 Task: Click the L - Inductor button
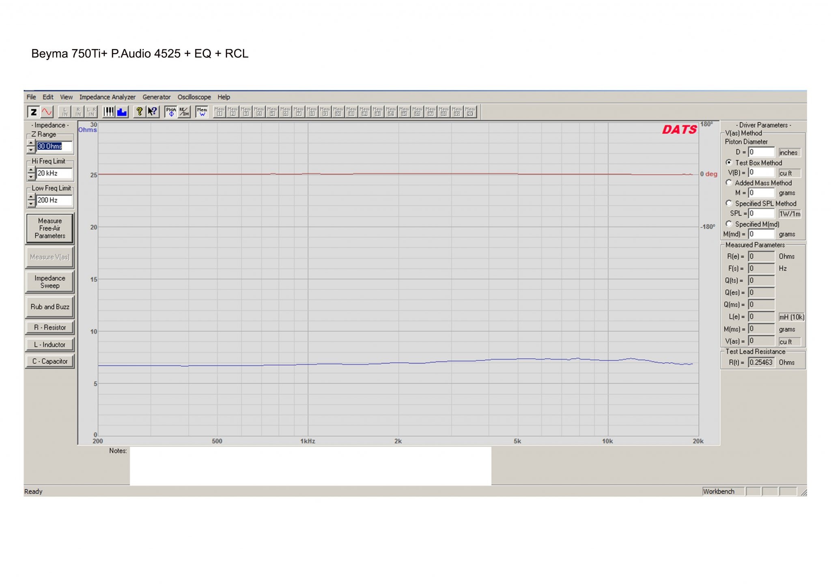coord(50,345)
